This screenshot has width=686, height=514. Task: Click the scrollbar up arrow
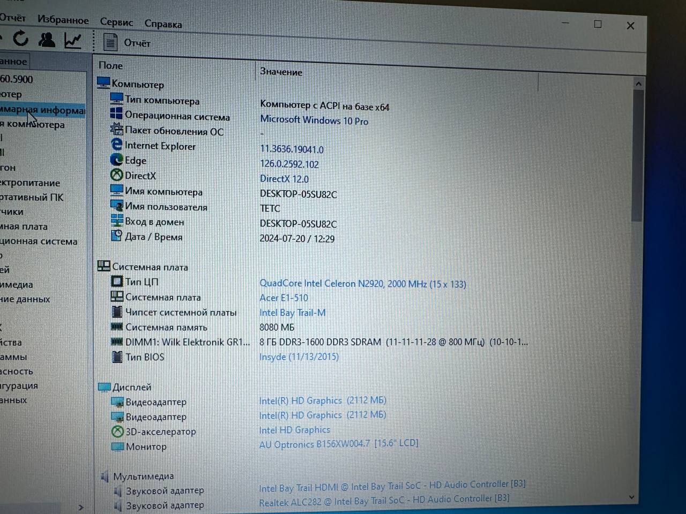pyautogui.click(x=638, y=84)
